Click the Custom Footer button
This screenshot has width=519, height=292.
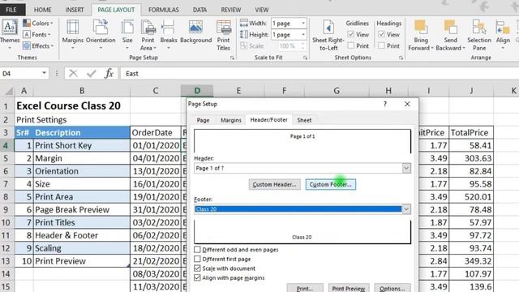(330, 184)
